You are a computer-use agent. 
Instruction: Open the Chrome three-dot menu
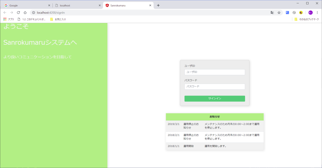click(x=317, y=13)
